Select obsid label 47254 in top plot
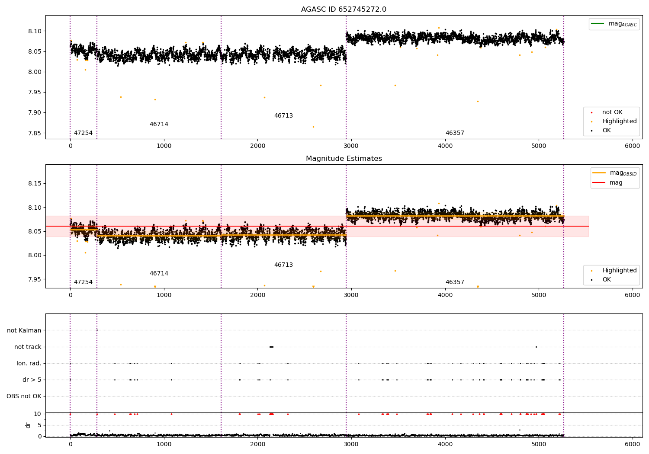 click(x=83, y=133)
